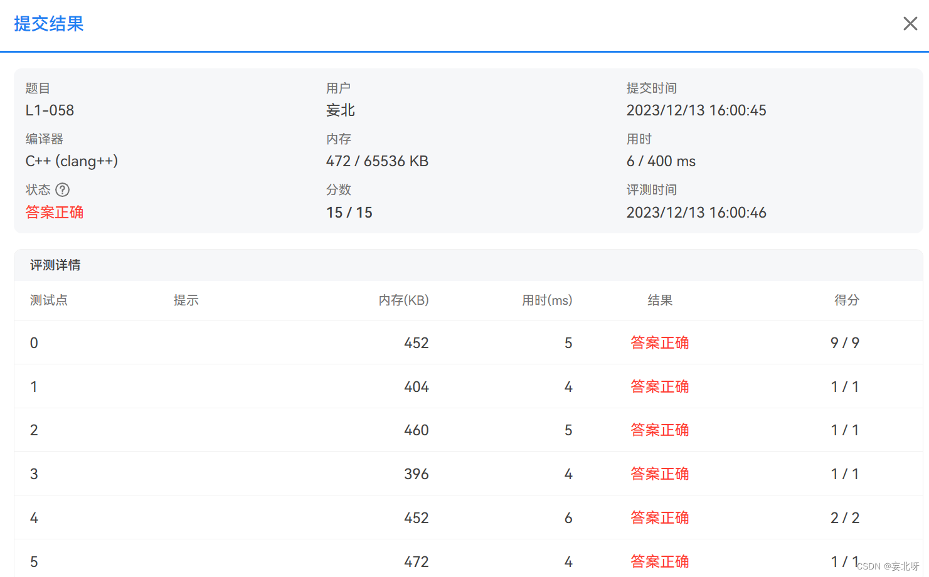Click memory value 472 in row 5
This screenshot has height=577, width=929.
(417, 562)
